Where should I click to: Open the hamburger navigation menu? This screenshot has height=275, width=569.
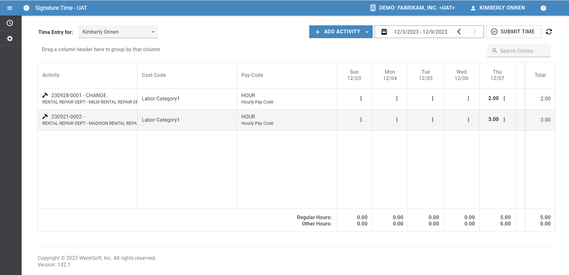pos(10,8)
